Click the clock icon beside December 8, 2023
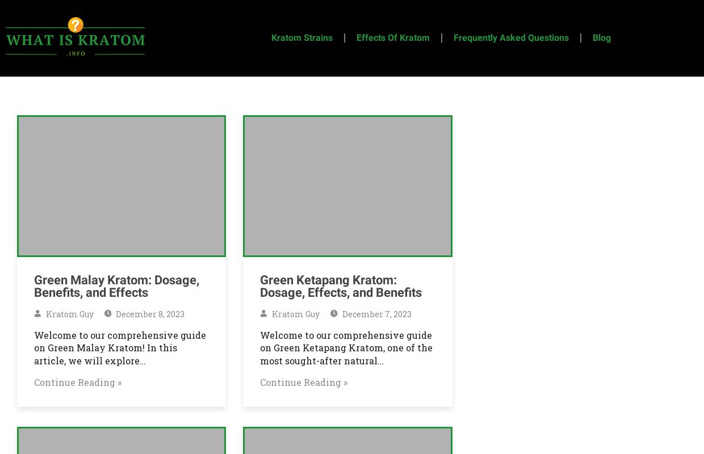The width and height of the screenshot is (704, 454). [108, 313]
